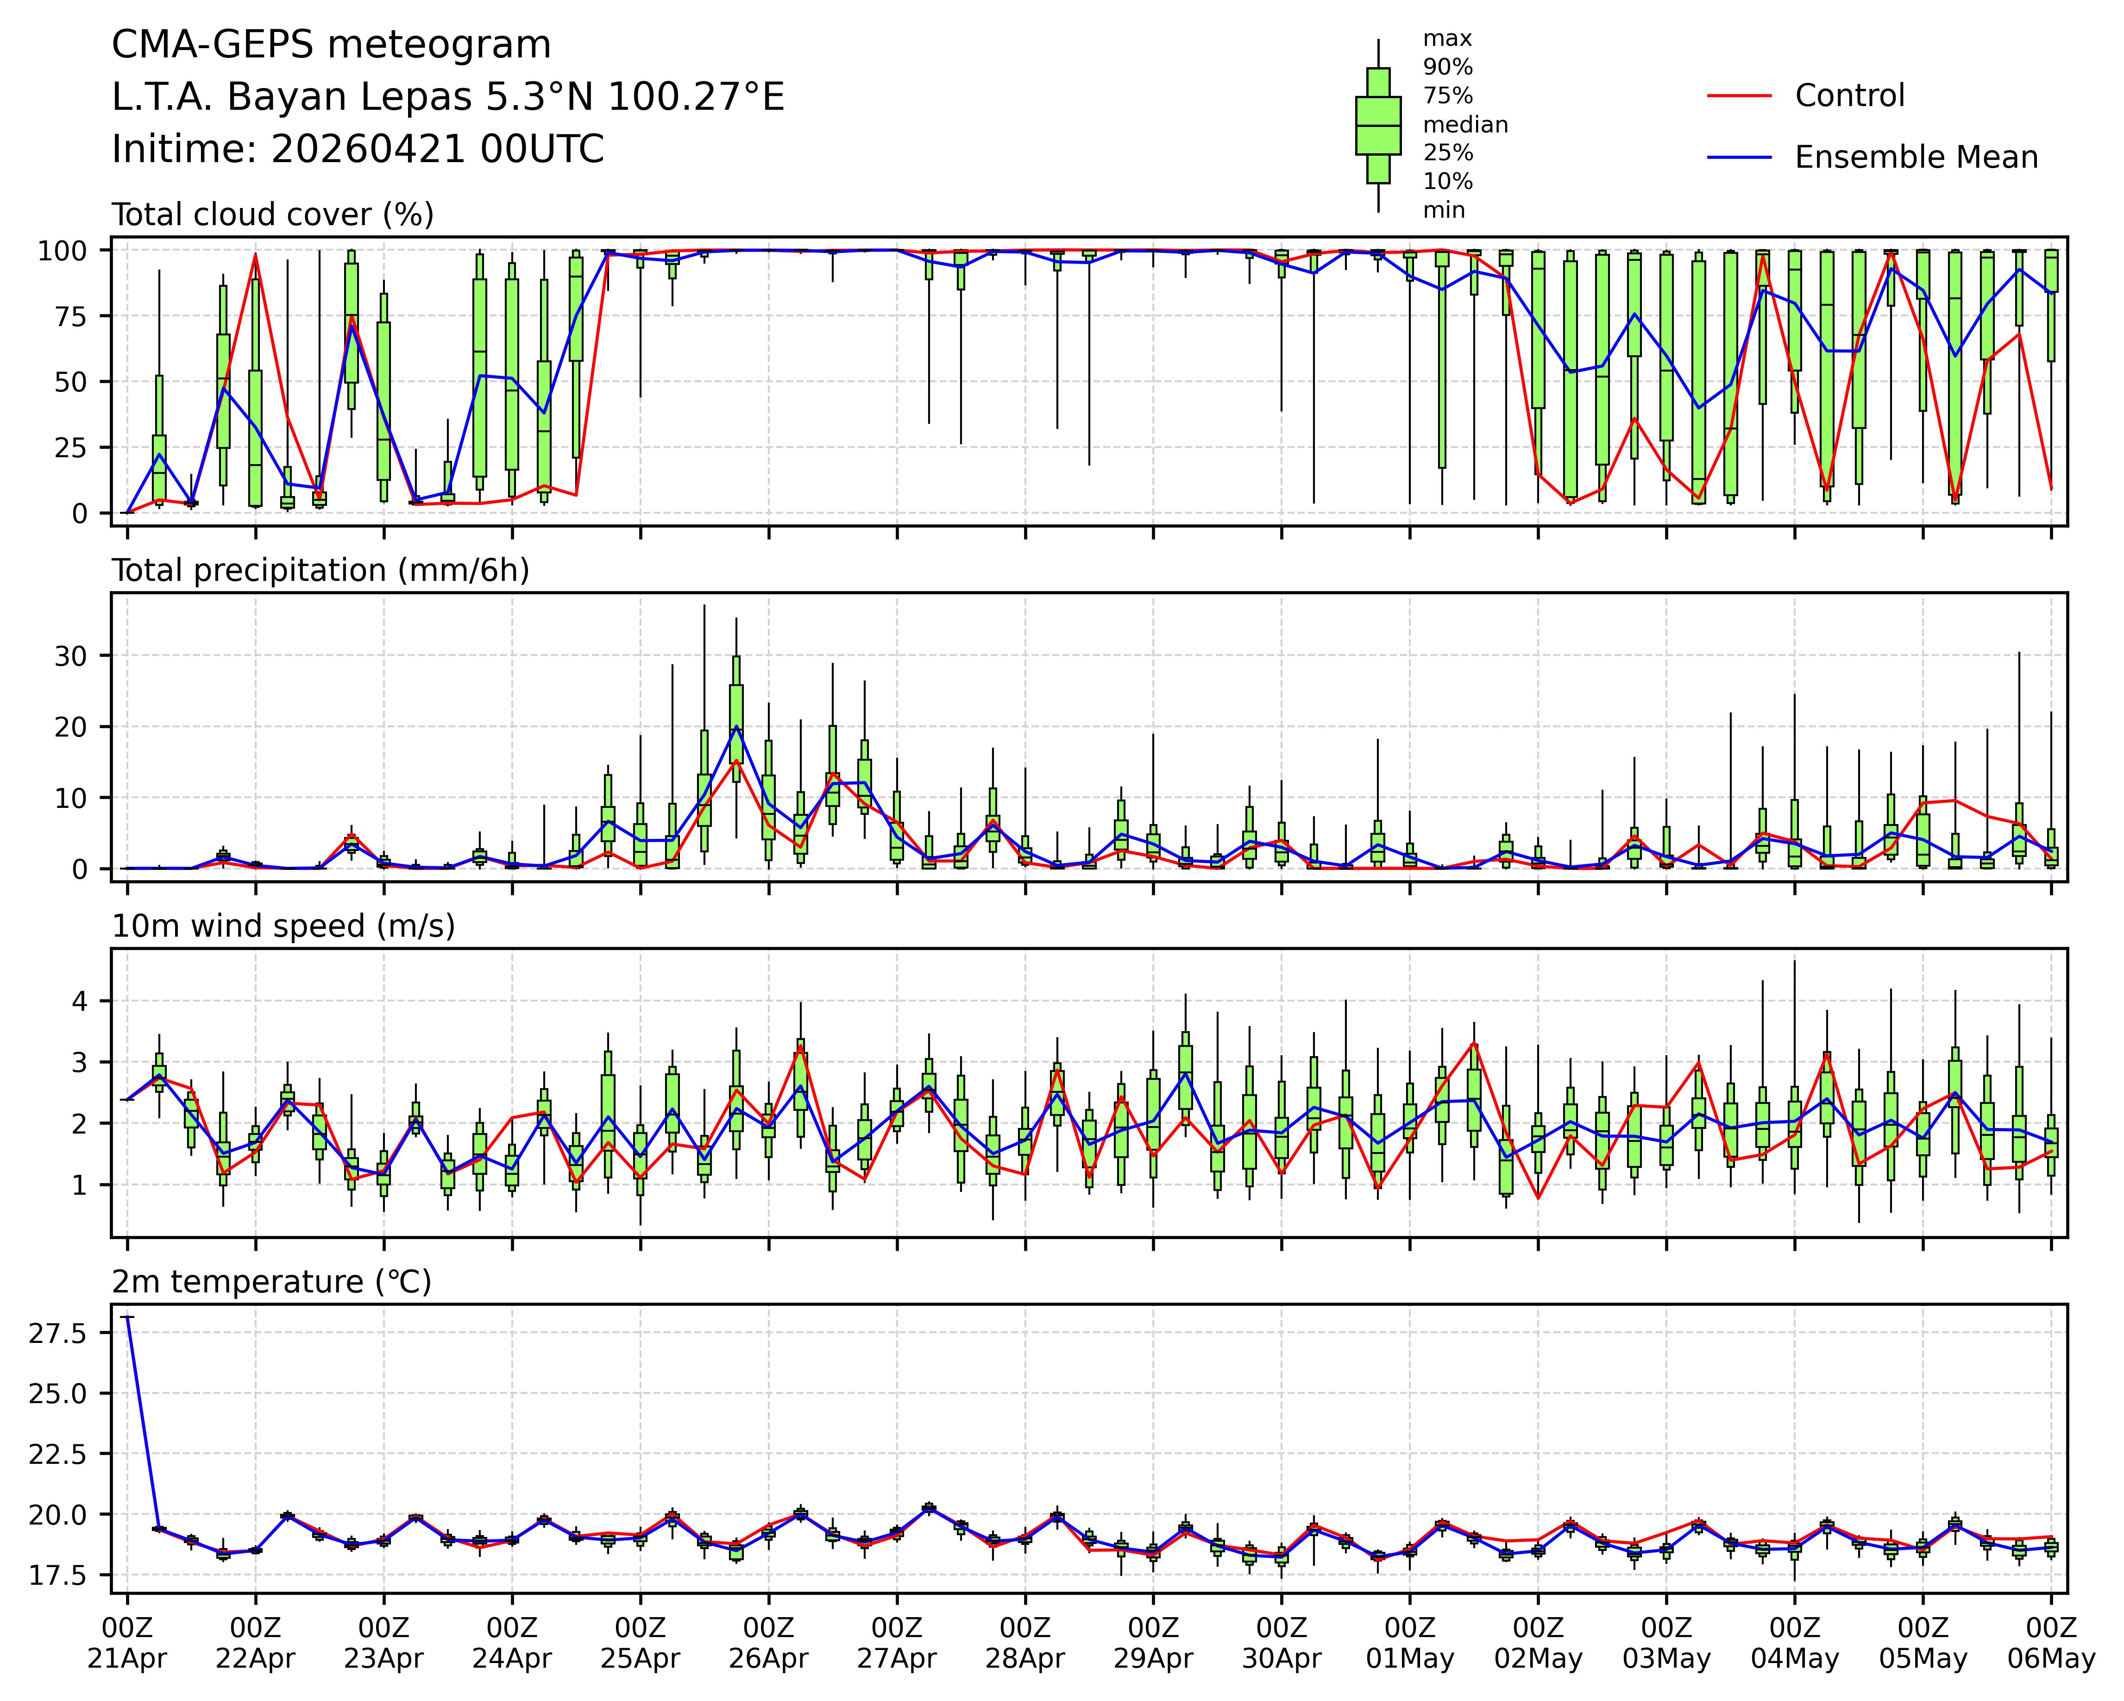
Task: Click the L.T.A. Bayan Lepas location text
Action: pyautogui.click(x=447, y=98)
